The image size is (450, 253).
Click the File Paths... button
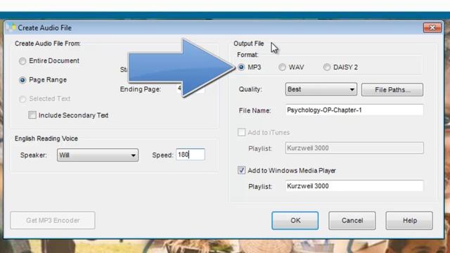pos(392,90)
